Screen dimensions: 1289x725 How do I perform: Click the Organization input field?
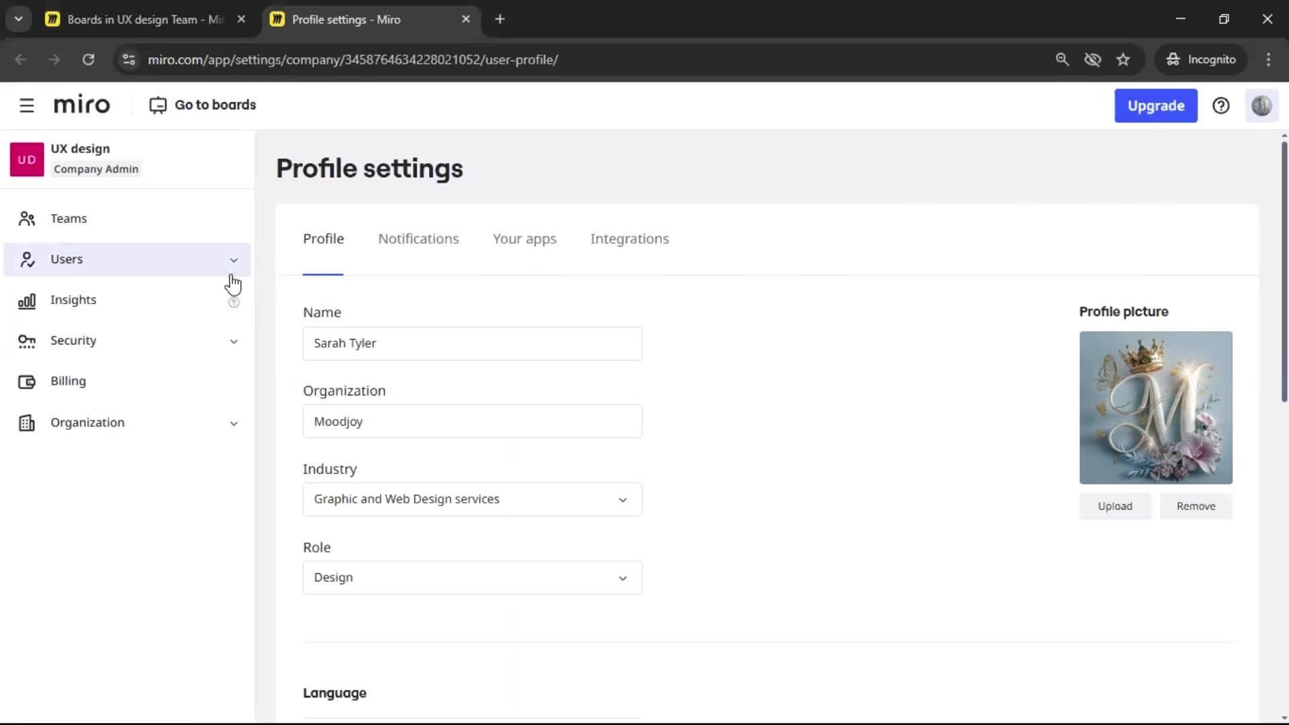[x=472, y=422]
